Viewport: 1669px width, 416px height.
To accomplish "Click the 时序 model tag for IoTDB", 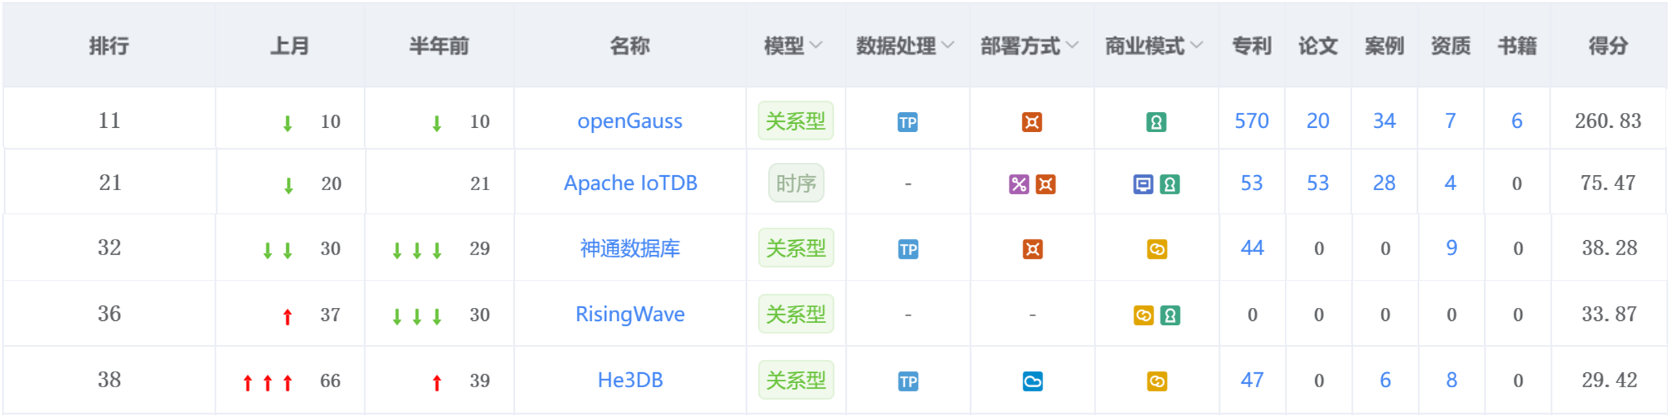I will (x=796, y=183).
